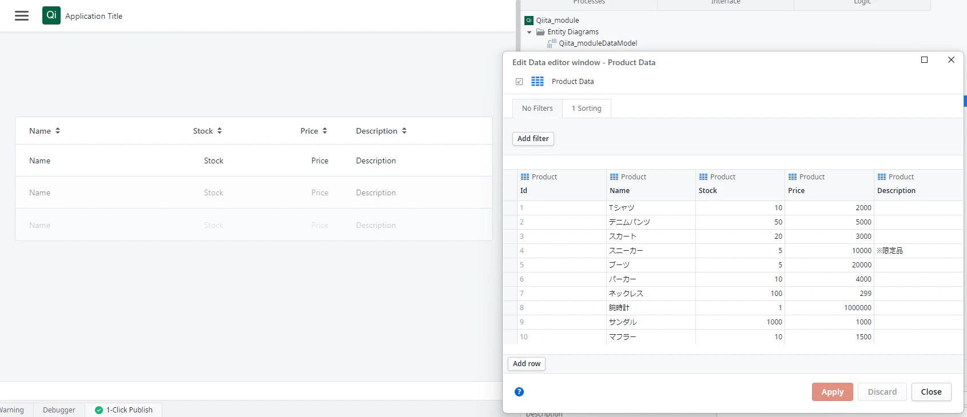This screenshot has height=417, width=967.
Task: Click the Qiita_moduleDataModel diagram icon
Action: (552, 43)
